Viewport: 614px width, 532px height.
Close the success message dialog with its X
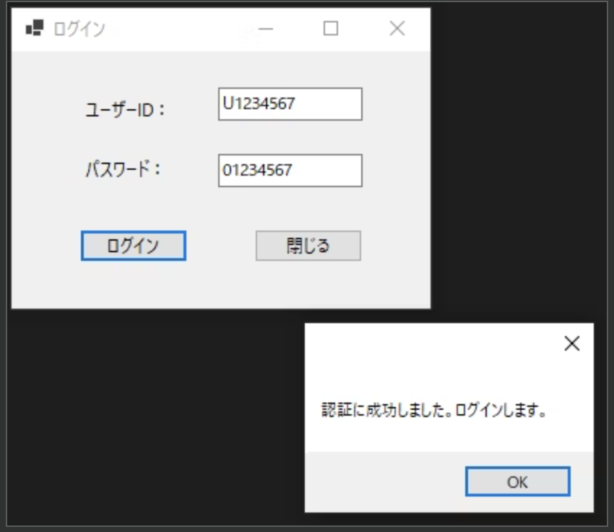pyautogui.click(x=572, y=343)
